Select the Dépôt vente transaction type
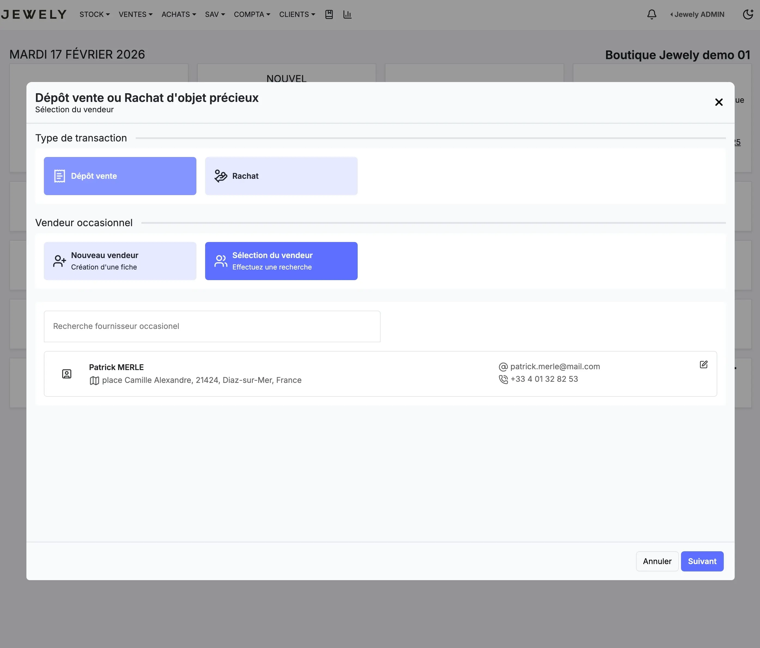 click(120, 176)
